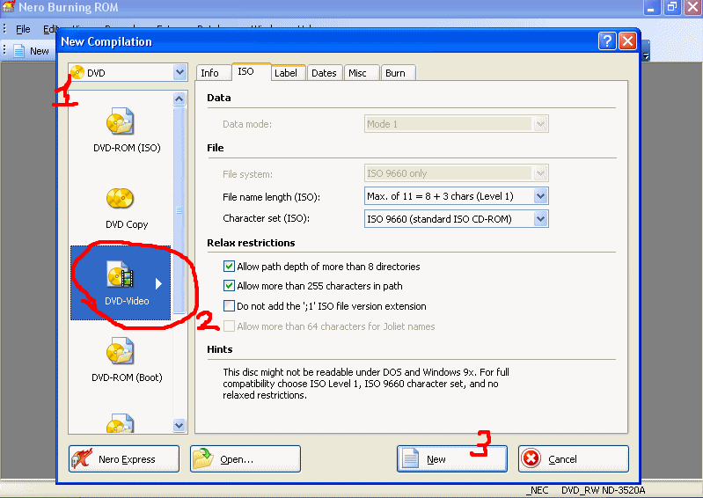703x498 pixels.
Task: Click the DVD disc icon in media selector
Action: pos(77,72)
